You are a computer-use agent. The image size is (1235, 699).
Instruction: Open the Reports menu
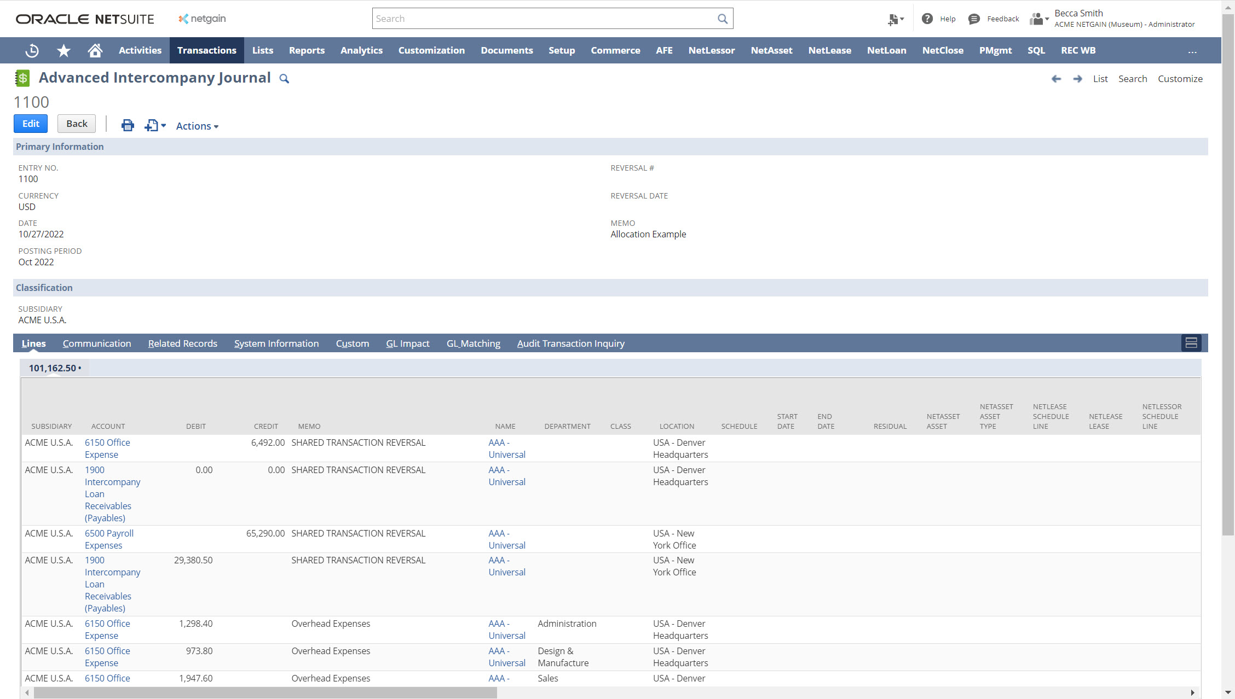307,50
